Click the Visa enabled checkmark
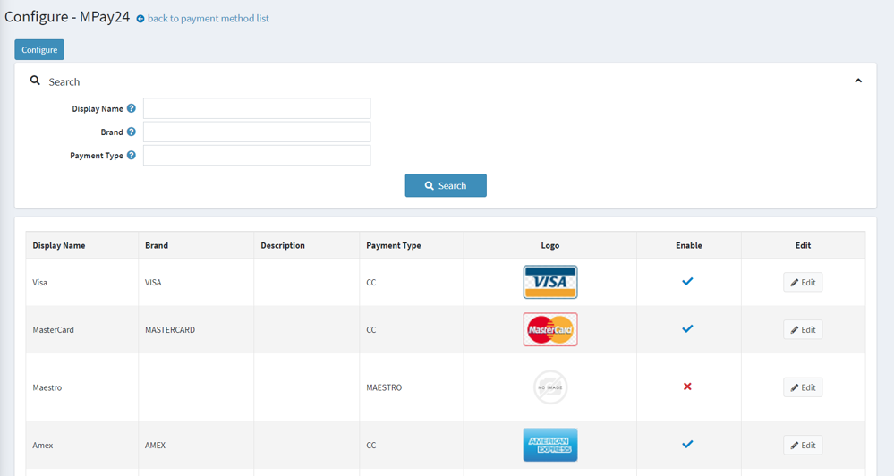The height and width of the screenshot is (476, 894). pos(687,281)
